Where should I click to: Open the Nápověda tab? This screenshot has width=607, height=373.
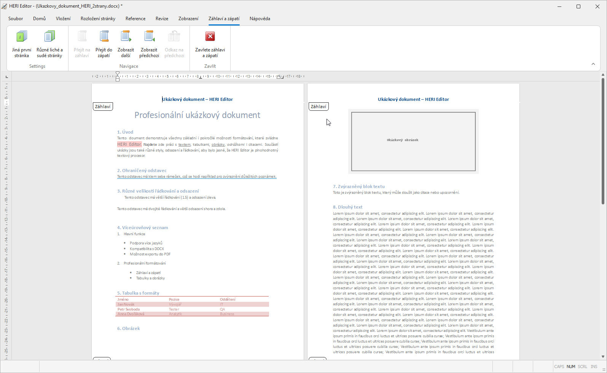pyautogui.click(x=260, y=19)
